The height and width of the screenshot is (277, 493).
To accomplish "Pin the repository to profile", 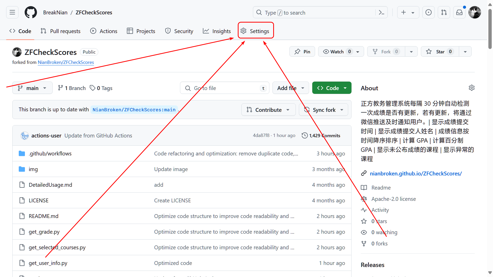I will tap(302, 52).
